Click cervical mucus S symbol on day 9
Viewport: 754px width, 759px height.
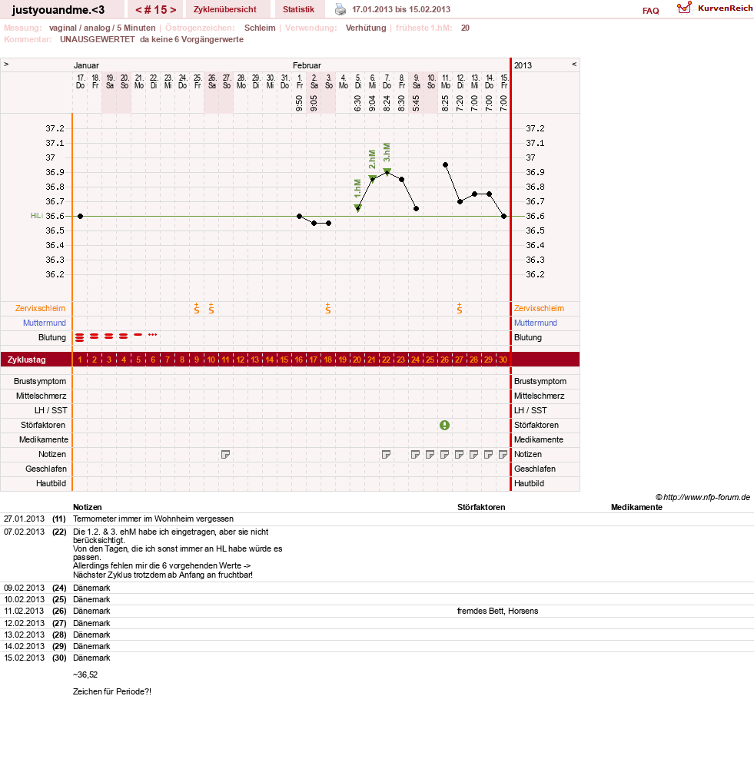[197, 308]
